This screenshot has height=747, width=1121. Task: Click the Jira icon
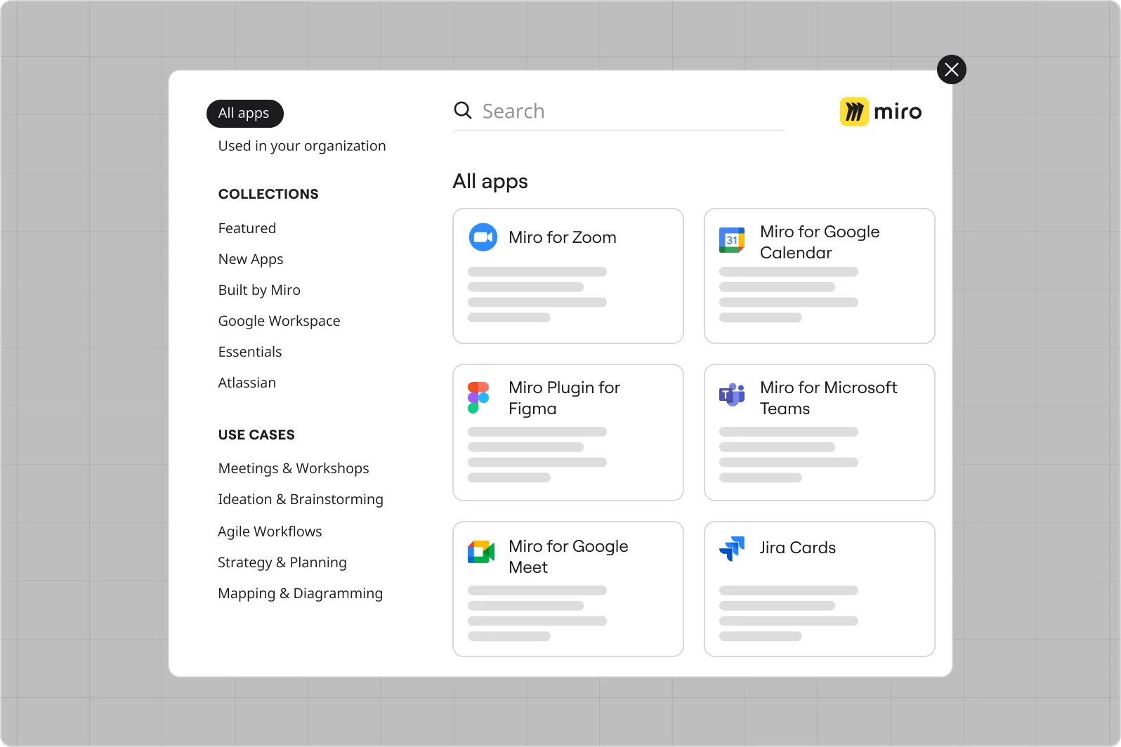tap(732, 548)
